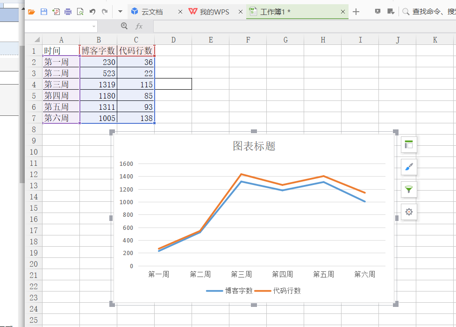Click the Undo arrow
The image size is (456, 327).
(93, 12)
